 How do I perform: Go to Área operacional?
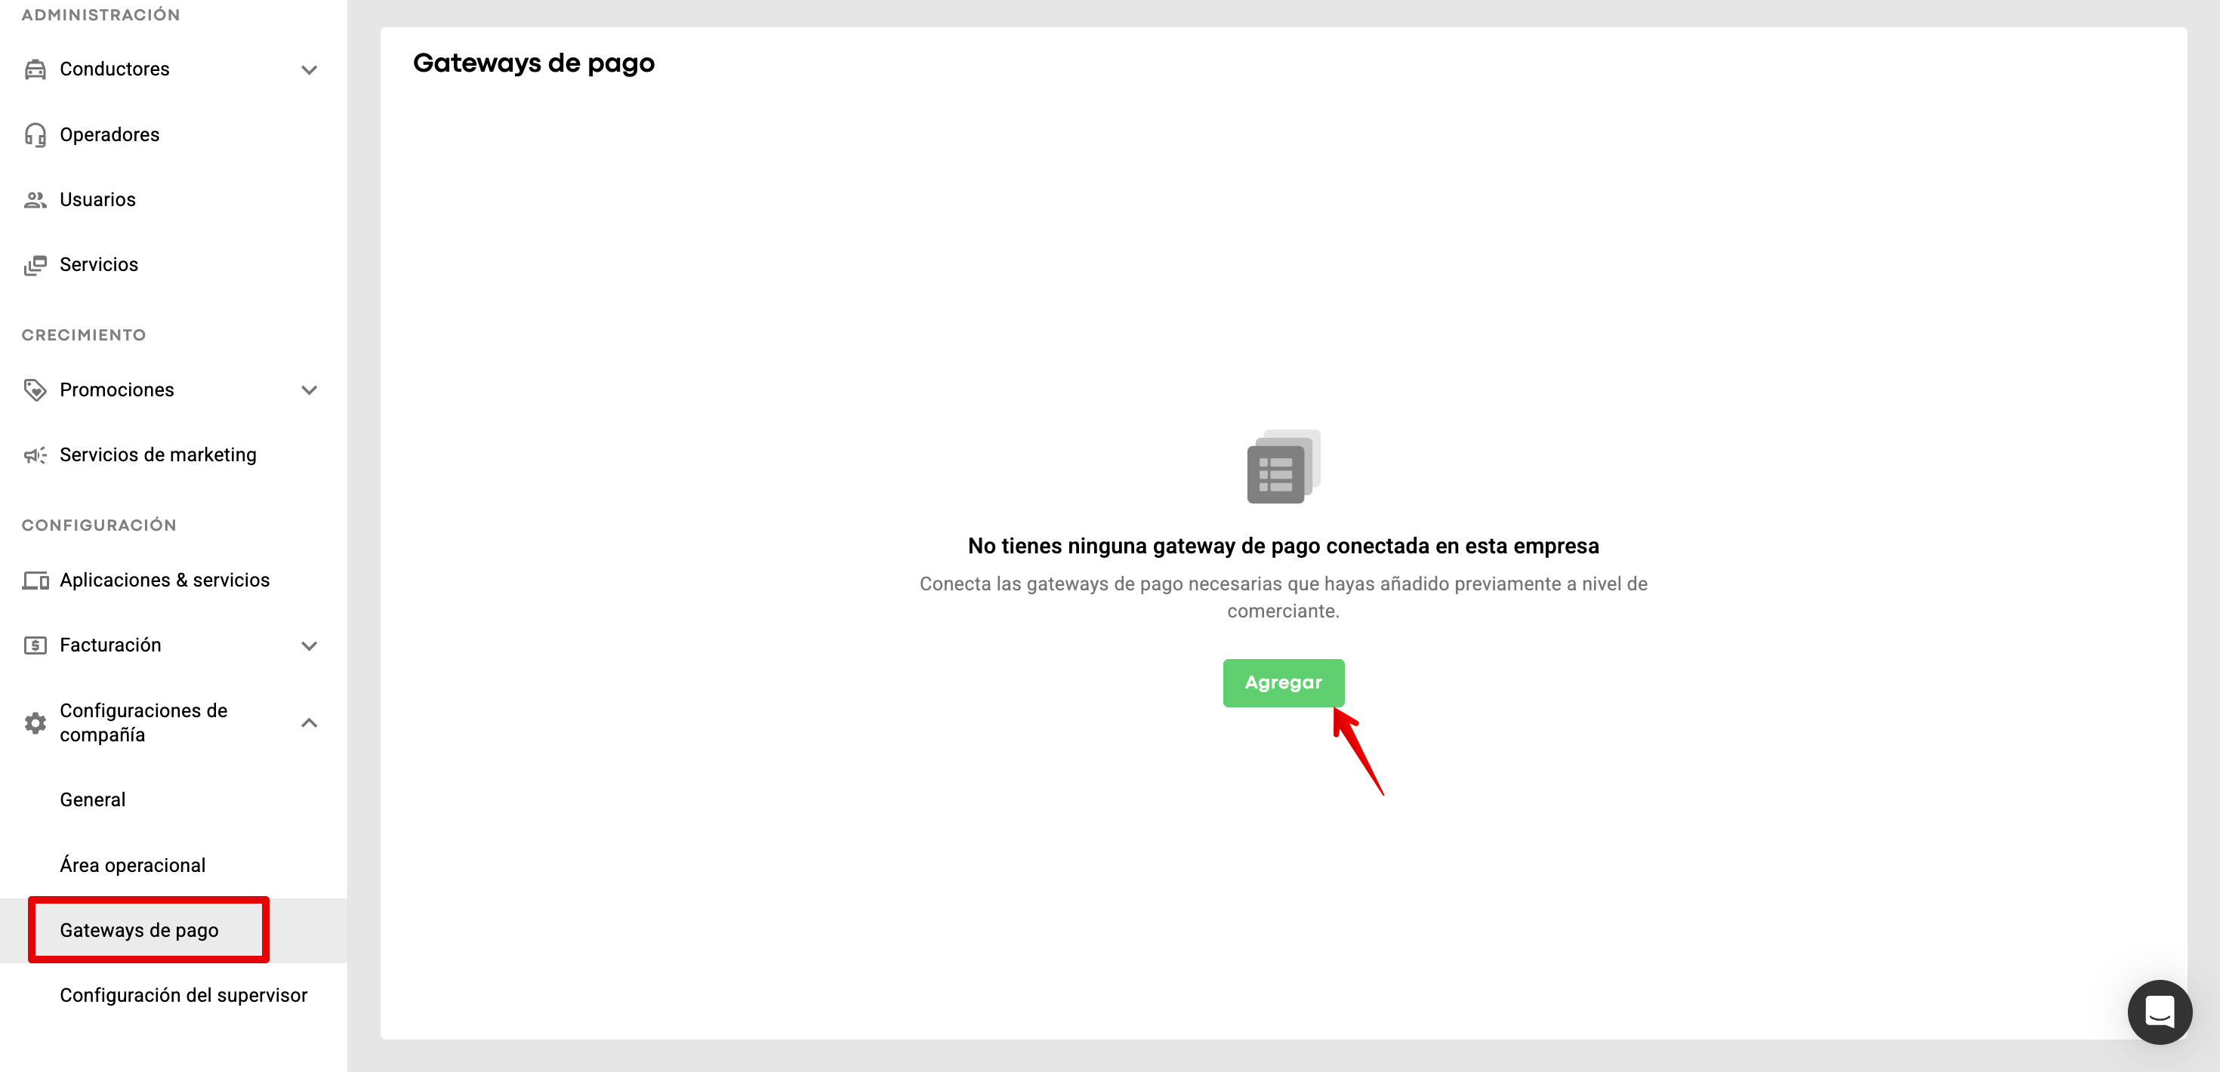point(133,865)
